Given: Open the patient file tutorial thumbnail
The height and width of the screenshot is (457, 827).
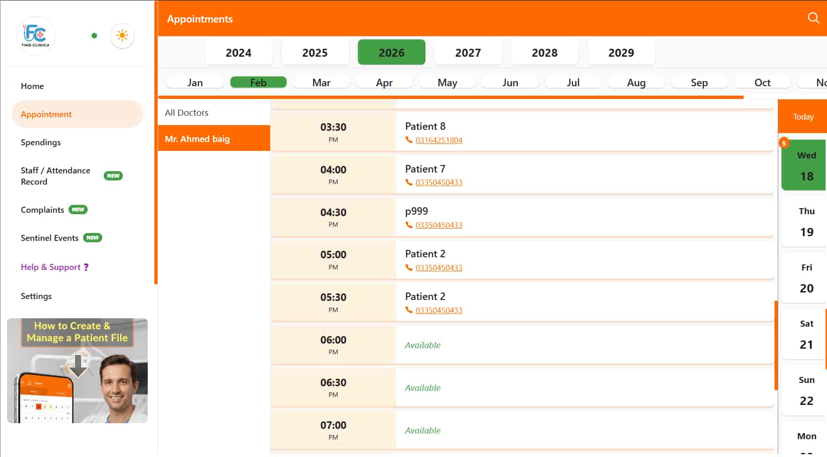Looking at the screenshot, I should coord(77,371).
